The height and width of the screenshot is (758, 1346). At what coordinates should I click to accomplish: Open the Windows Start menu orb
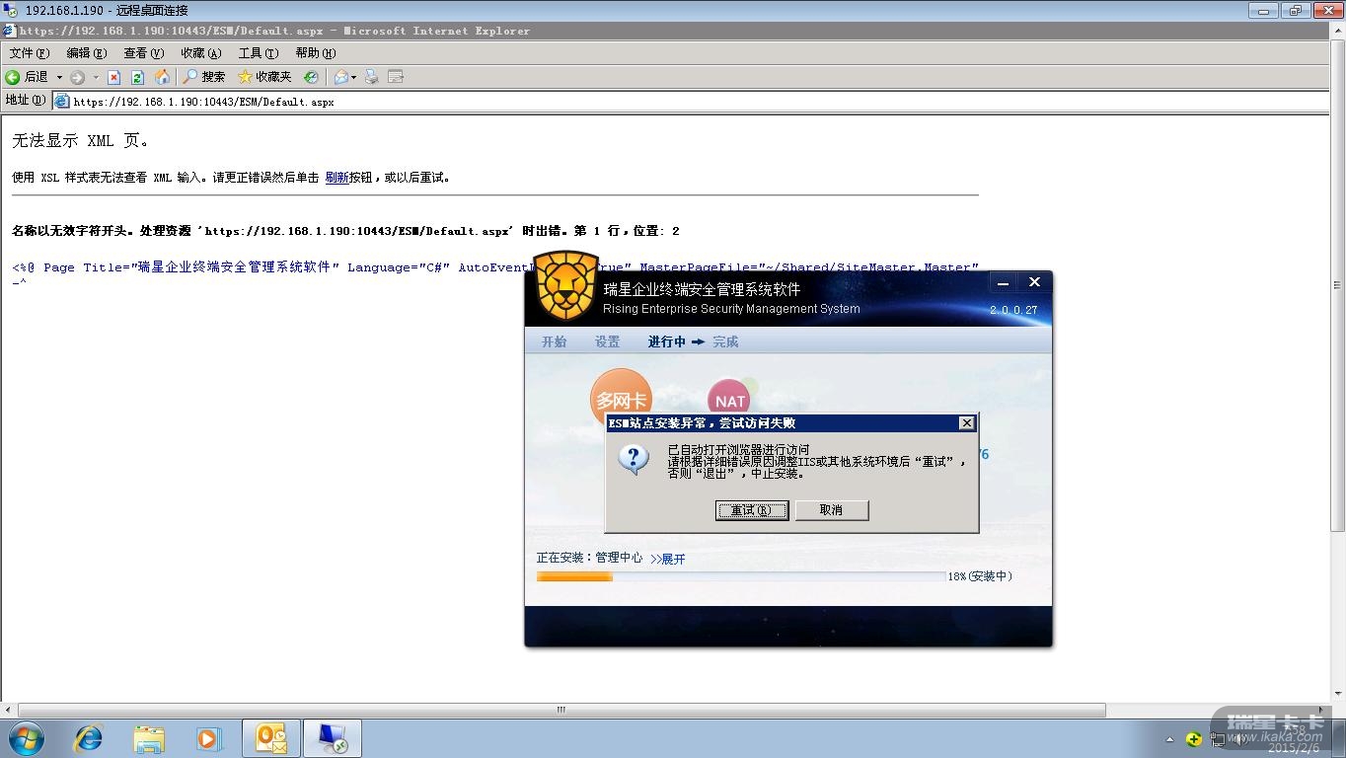[27, 738]
